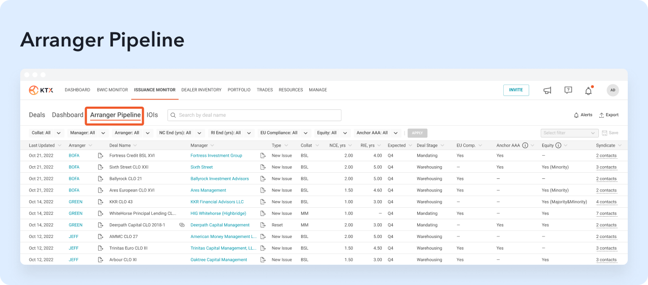Click the info icon next to Equity header
This screenshot has width=648, height=285.
pyautogui.click(x=558, y=146)
